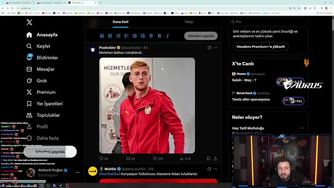334x188 pixels.
Task: Switch to the Sana özel tab
Action: coord(120,22)
